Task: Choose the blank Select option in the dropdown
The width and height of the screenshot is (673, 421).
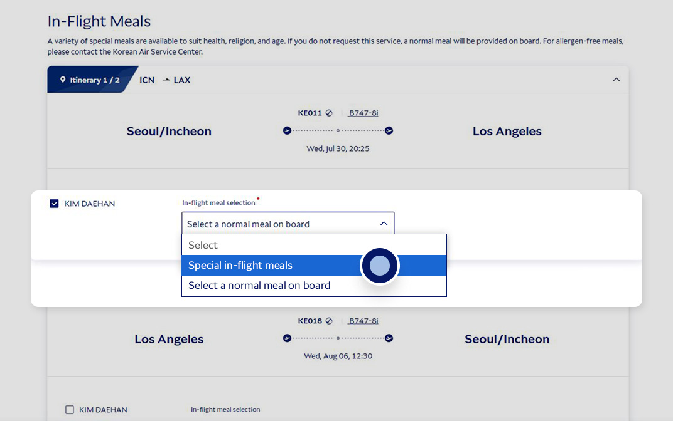Action: pyautogui.click(x=251, y=245)
